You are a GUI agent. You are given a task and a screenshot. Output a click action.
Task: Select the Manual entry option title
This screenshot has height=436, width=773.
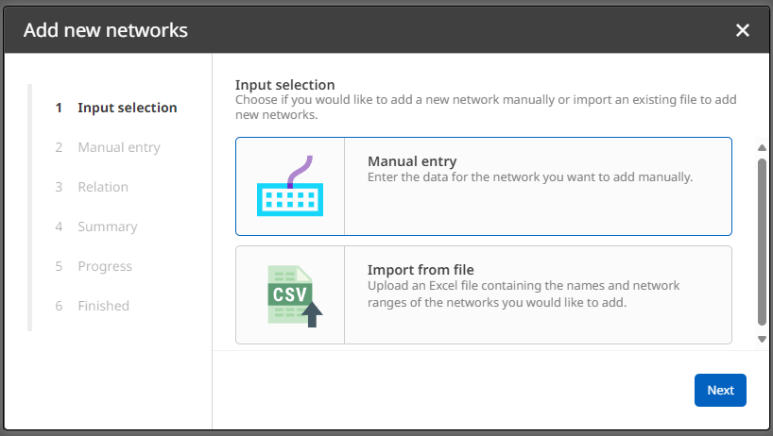(x=412, y=161)
